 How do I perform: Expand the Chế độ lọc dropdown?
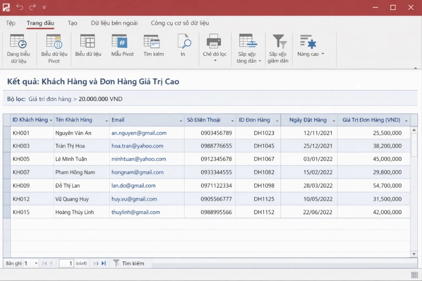click(215, 60)
